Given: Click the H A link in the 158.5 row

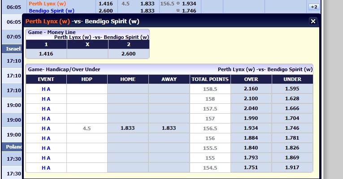Looking at the screenshot, I should [46, 89].
